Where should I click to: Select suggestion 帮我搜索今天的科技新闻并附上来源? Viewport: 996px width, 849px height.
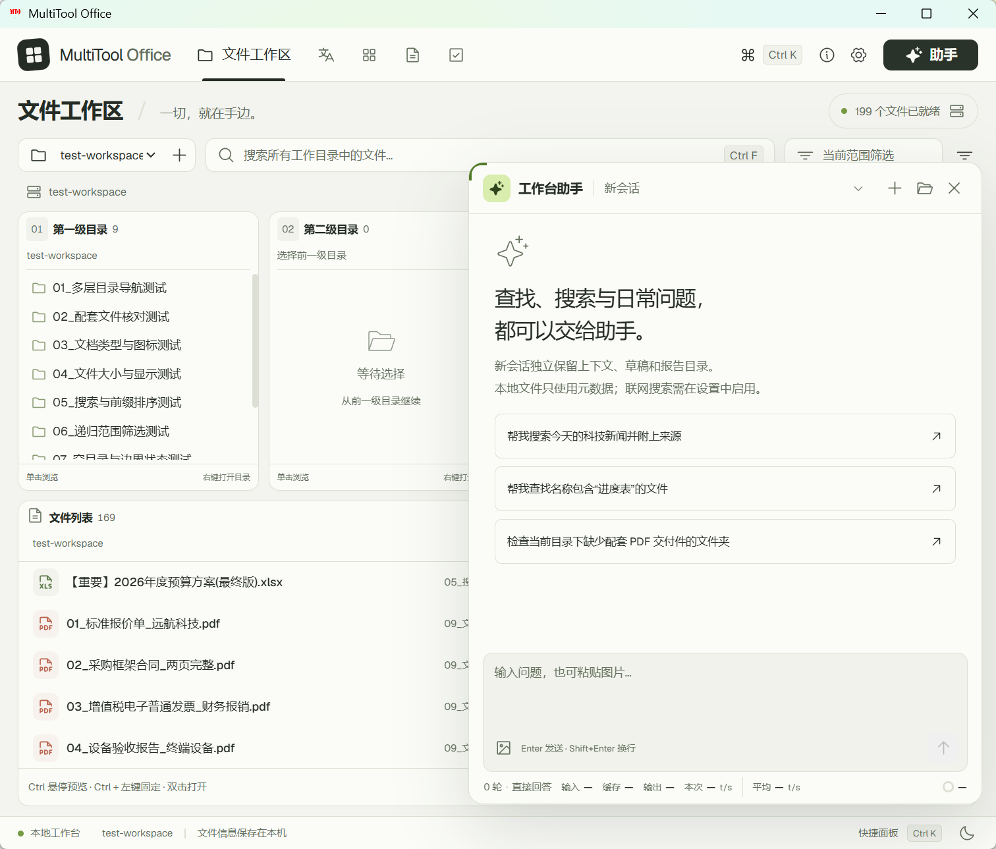[725, 436]
